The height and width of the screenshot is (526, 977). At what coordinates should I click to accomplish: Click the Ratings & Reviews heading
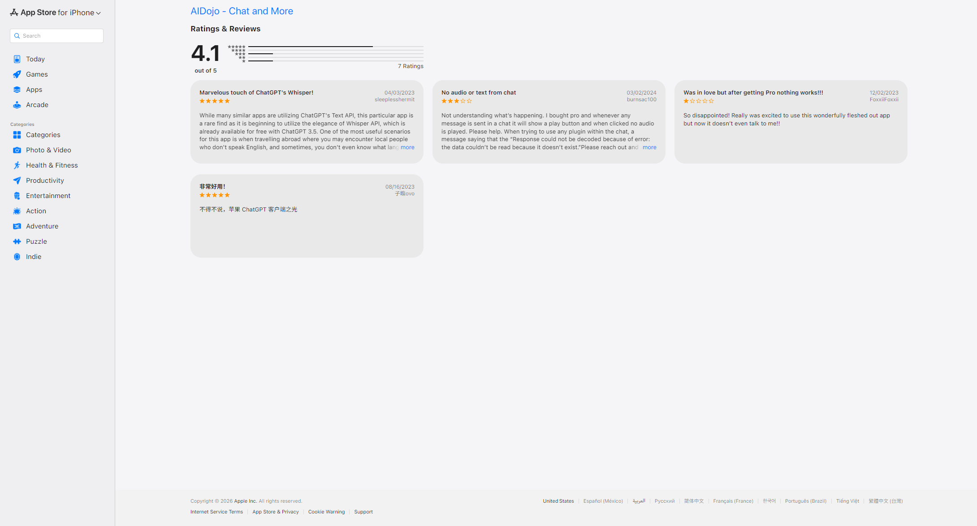pos(225,29)
